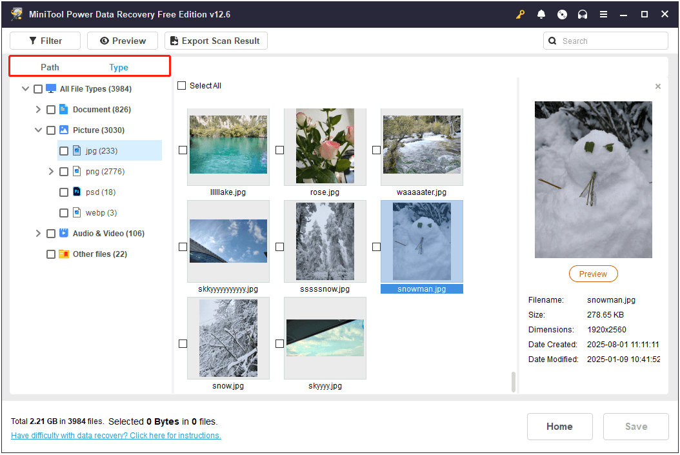The width and height of the screenshot is (680, 455).
Task: Open the notification bell icon
Action: tap(541, 14)
